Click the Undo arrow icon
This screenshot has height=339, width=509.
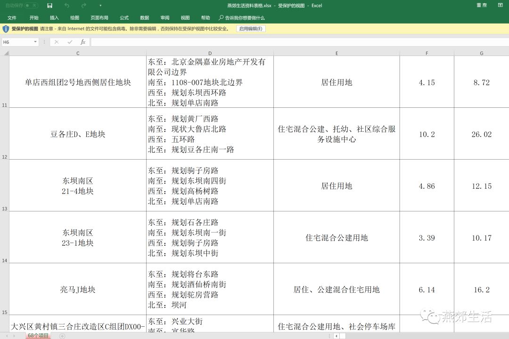tap(66, 6)
